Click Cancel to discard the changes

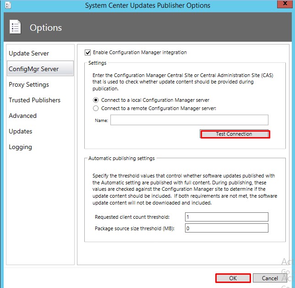coord(270,278)
